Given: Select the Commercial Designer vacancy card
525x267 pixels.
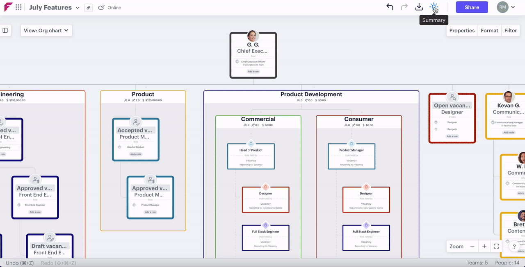Looking at the screenshot, I should click(x=265, y=200).
